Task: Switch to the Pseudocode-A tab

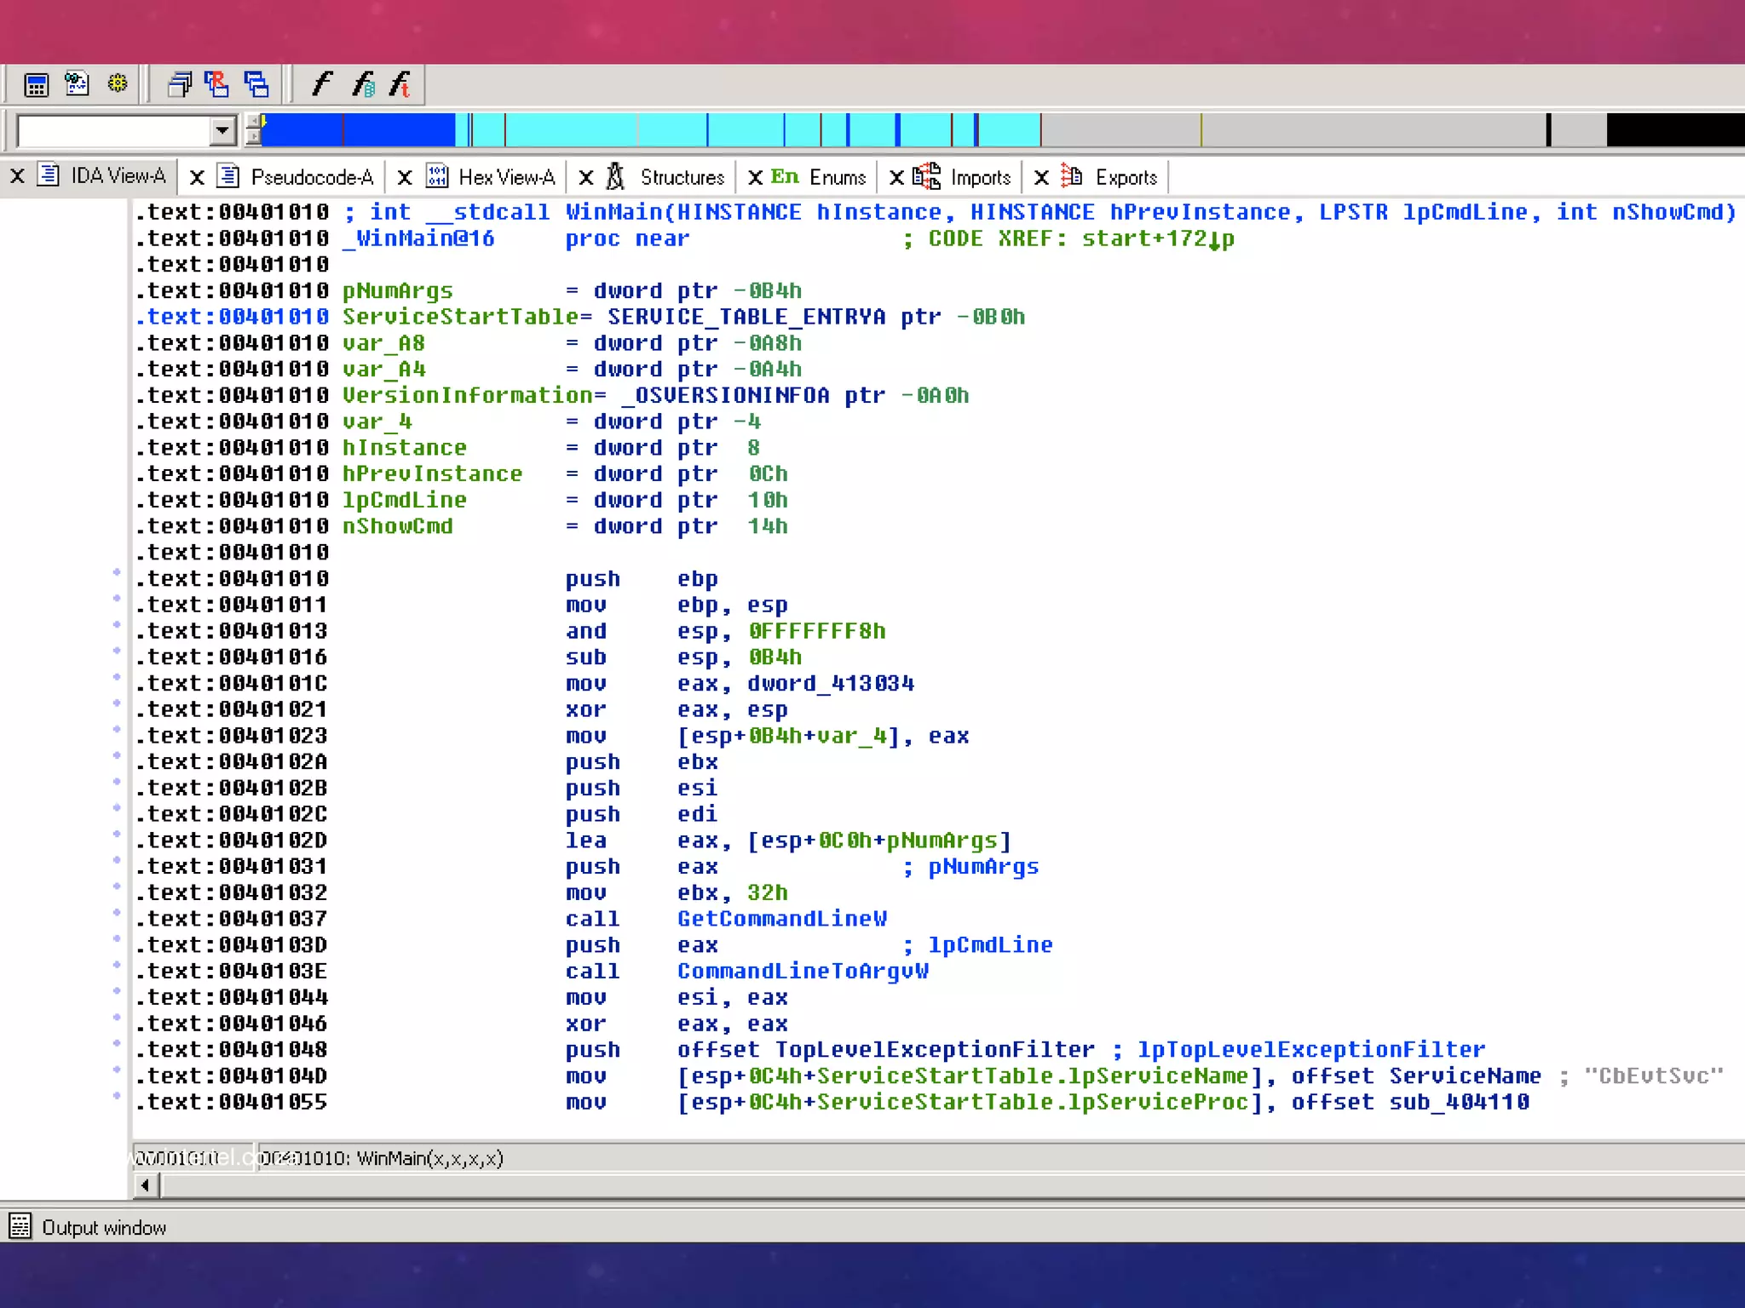Action: pyautogui.click(x=312, y=177)
